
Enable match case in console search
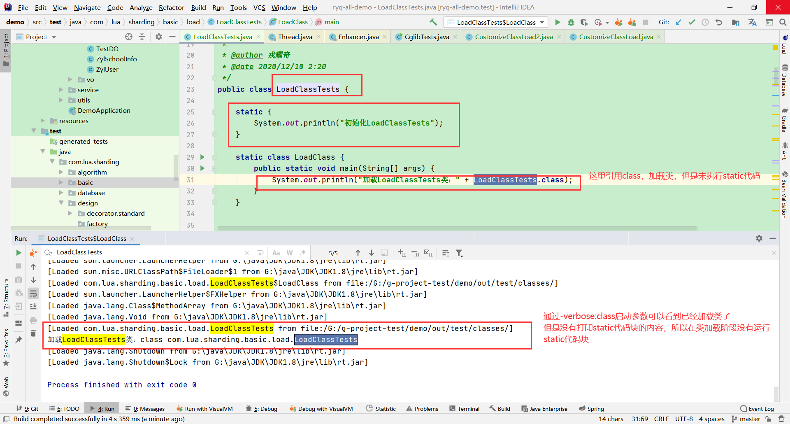(276, 253)
